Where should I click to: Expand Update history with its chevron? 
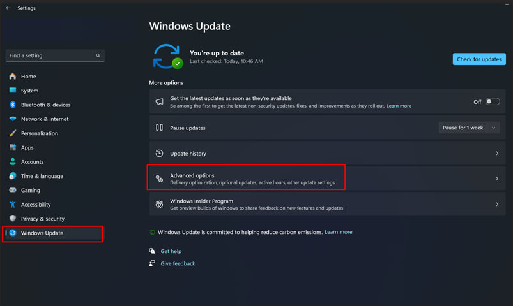point(496,154)
